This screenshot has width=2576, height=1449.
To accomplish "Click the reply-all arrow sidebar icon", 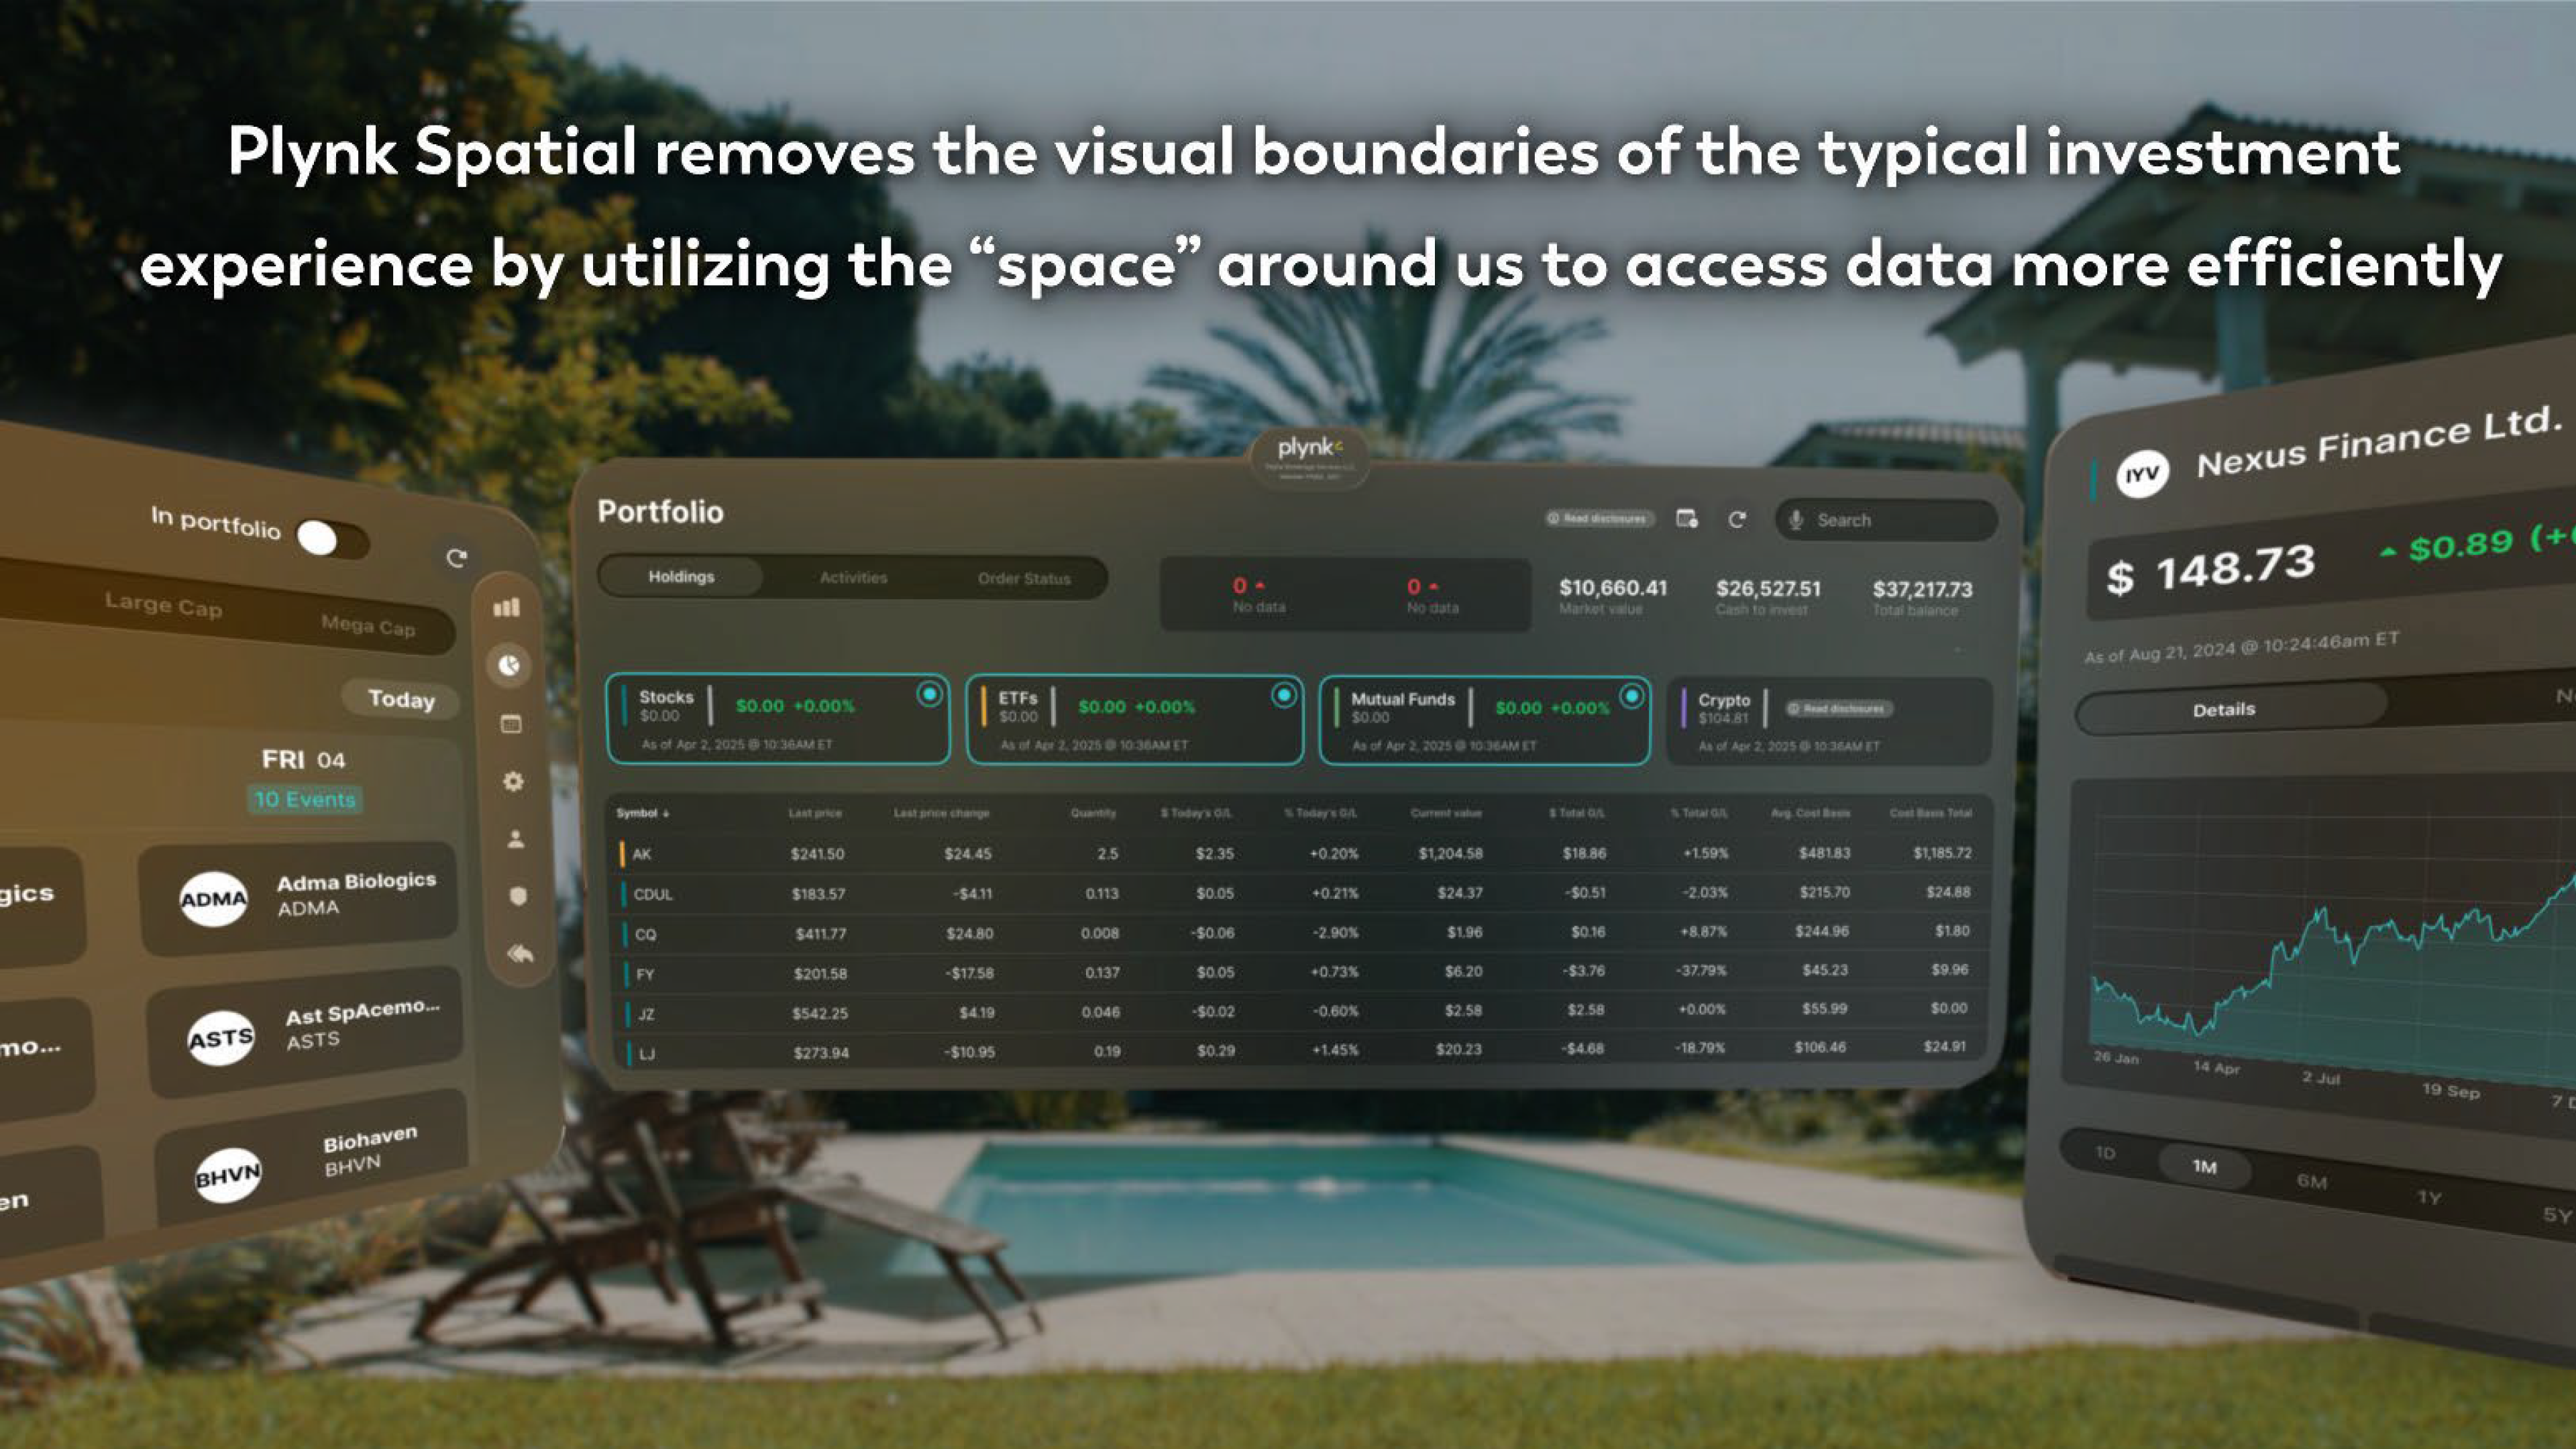I will tap(520, 953).
